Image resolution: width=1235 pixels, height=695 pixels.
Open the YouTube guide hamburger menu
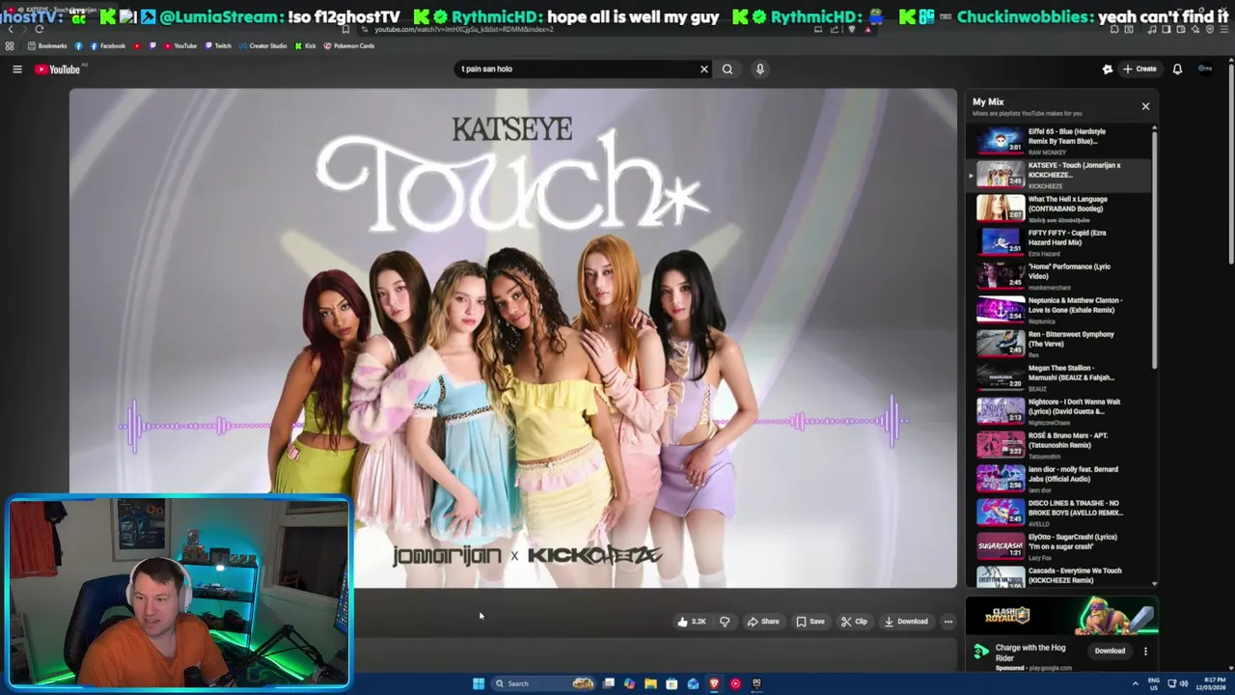16,69
